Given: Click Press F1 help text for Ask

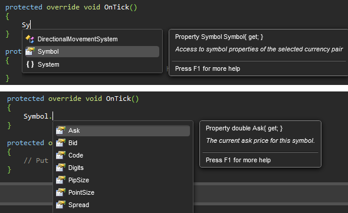Looking at the screenshot, I should click(238, 160).
